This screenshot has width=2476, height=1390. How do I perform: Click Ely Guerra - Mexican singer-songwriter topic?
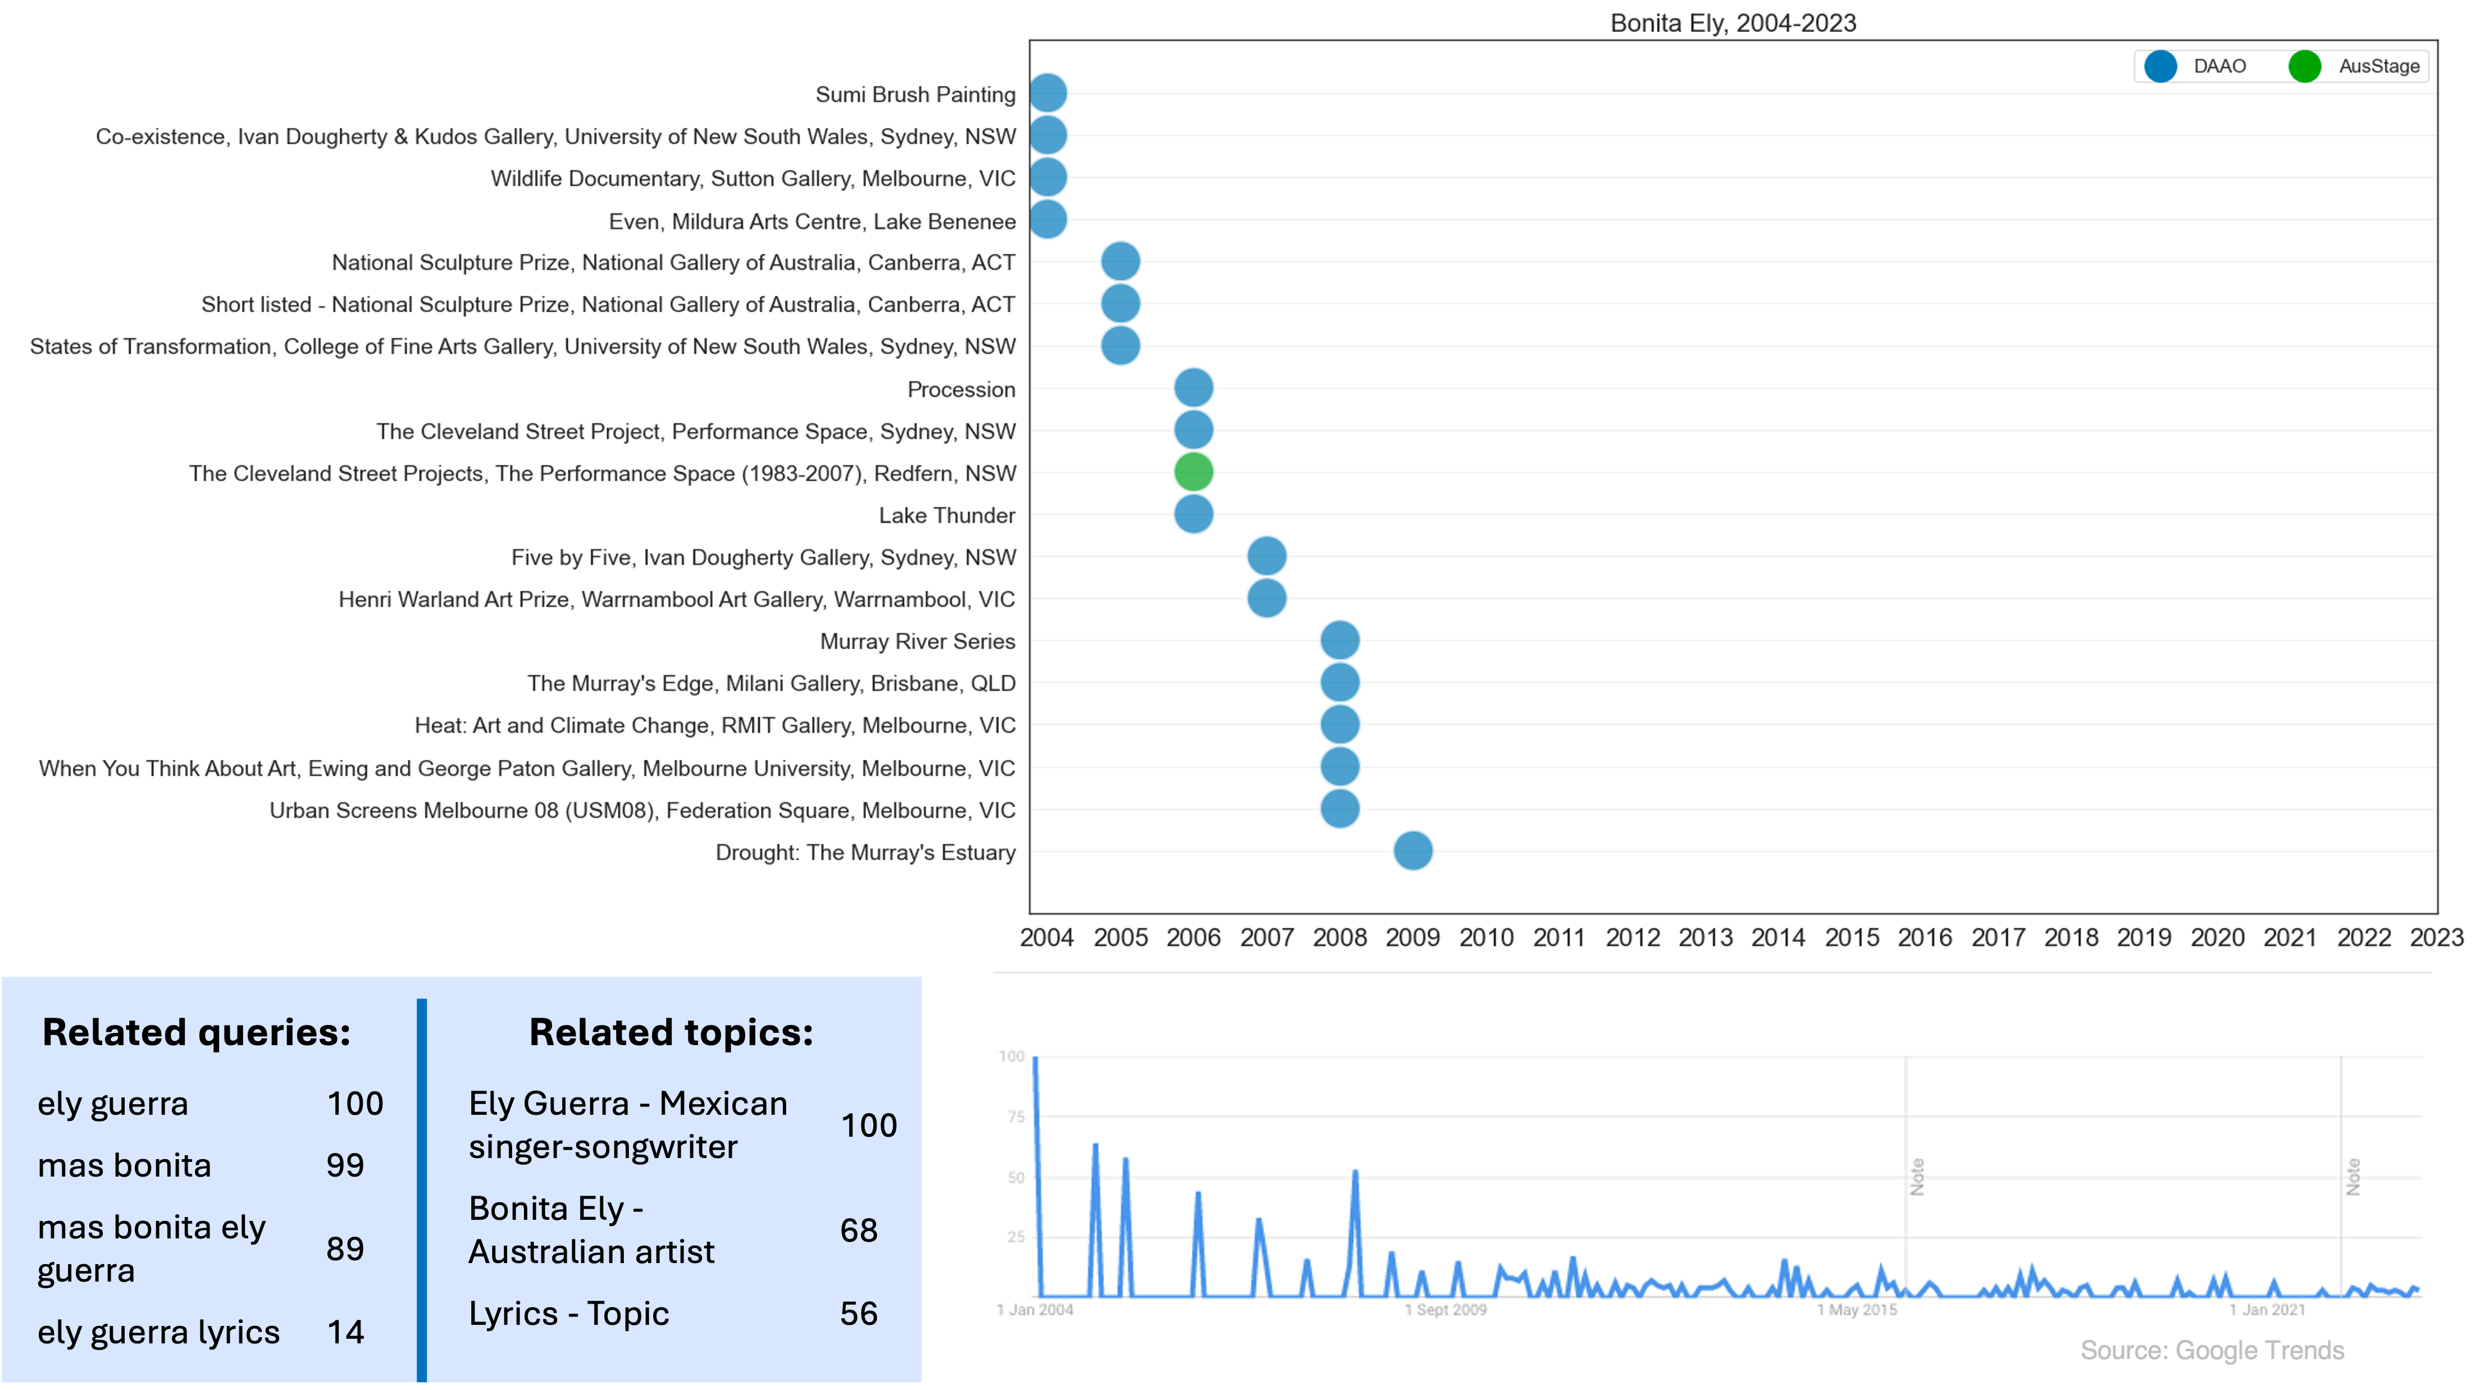pyautogui.click(x=628, y=1125)
